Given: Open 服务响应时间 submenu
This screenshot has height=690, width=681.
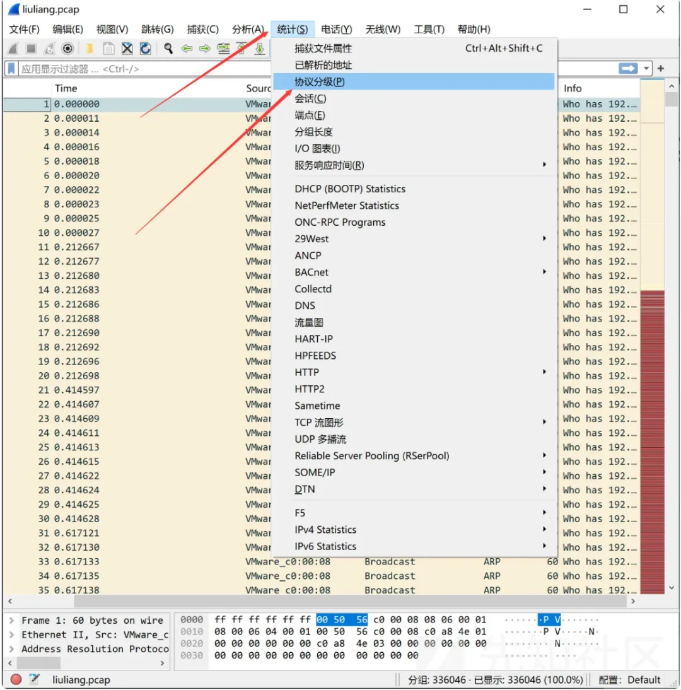Looking at the screenshot, I should tap(414, 165).
